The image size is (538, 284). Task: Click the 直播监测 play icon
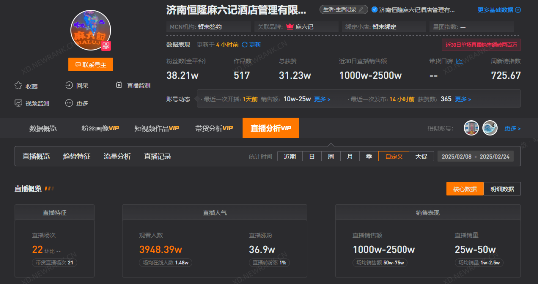tap(119, 85)
